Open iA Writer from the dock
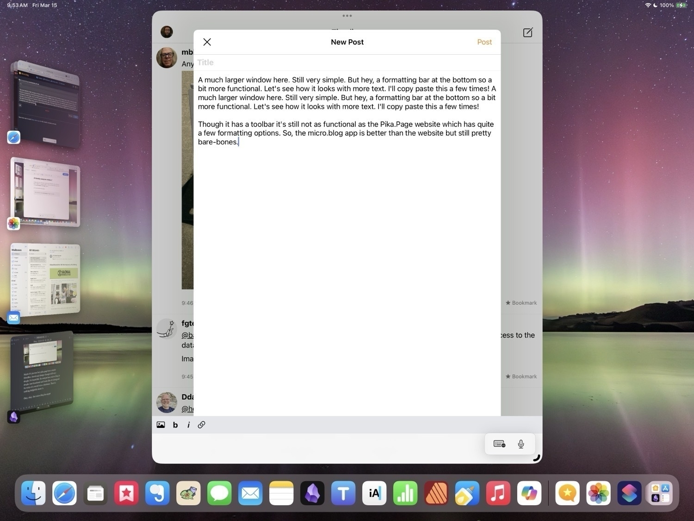Viewport: 694px width, 521px height. pyautogui.click(x=374, y=493)
